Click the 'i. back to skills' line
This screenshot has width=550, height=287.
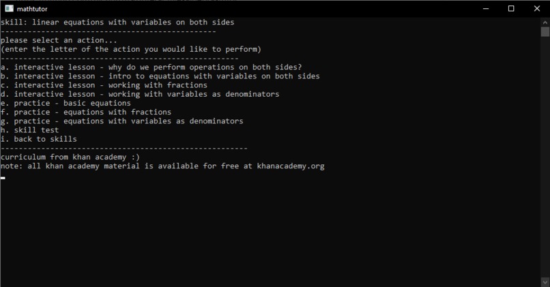(39, 139)
